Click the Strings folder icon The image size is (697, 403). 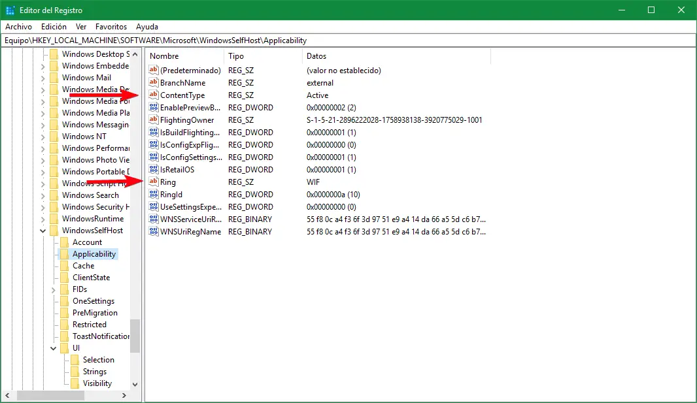click(75, 372)
